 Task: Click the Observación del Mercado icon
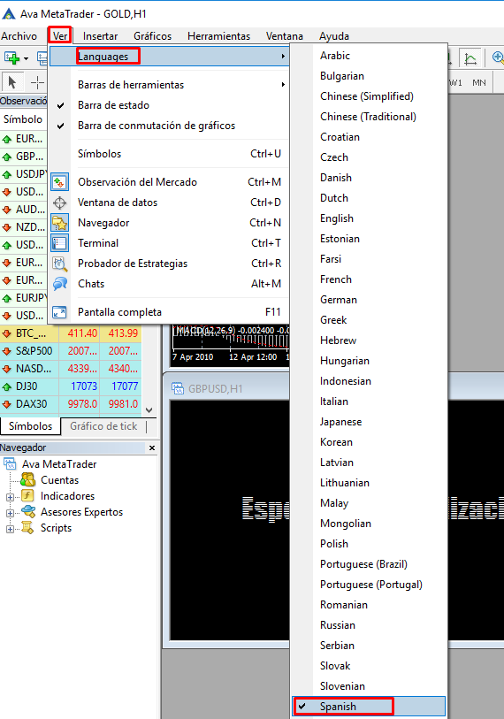[59, 182]
